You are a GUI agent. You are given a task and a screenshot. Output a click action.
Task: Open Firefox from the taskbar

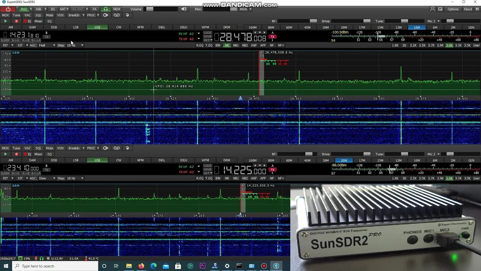[x=141, y=266]
